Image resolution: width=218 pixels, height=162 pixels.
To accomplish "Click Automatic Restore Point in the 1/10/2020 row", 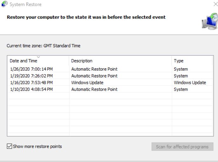I will click(x=94, y=89).
